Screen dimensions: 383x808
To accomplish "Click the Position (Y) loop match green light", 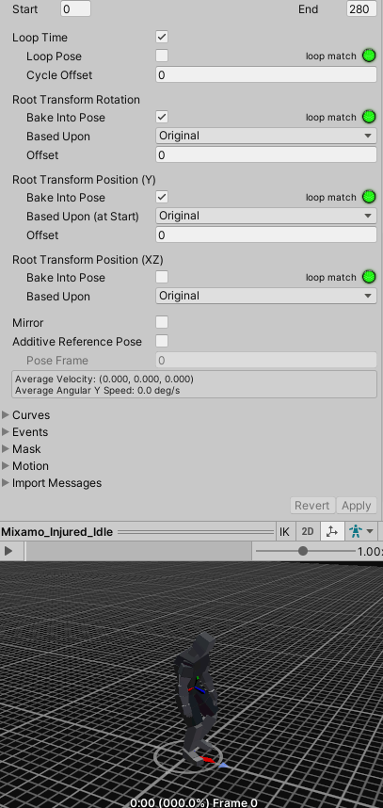I will click(369, 197).
